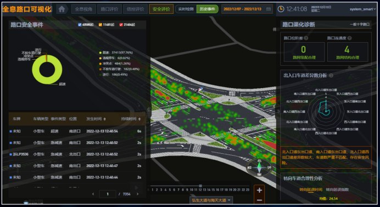Expand the intersection selector dropdown below map

(x=211, y=200)
